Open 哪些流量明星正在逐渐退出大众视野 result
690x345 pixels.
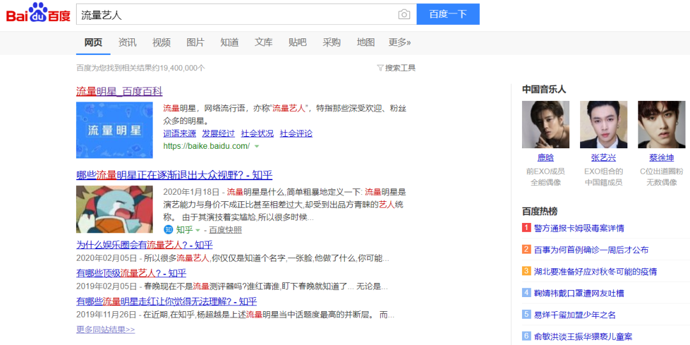(174, 175)
